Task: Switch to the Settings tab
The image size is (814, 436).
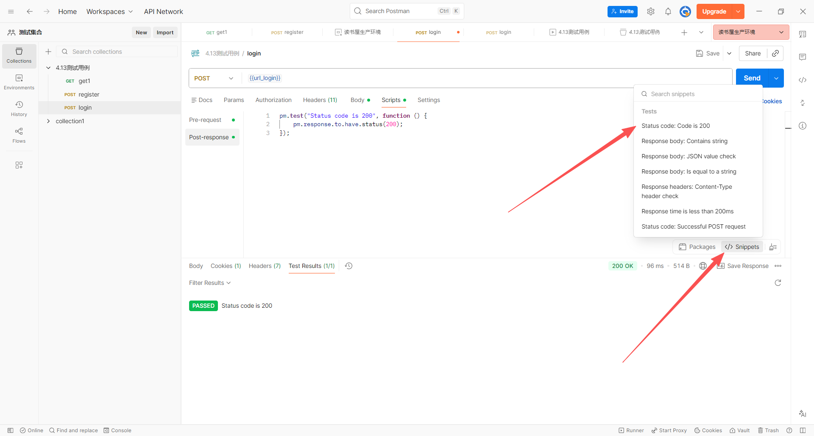Action: click(429, 100)
